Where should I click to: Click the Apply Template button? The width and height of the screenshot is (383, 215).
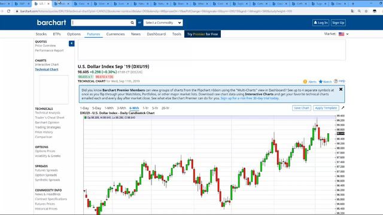(x=326, y=108)
